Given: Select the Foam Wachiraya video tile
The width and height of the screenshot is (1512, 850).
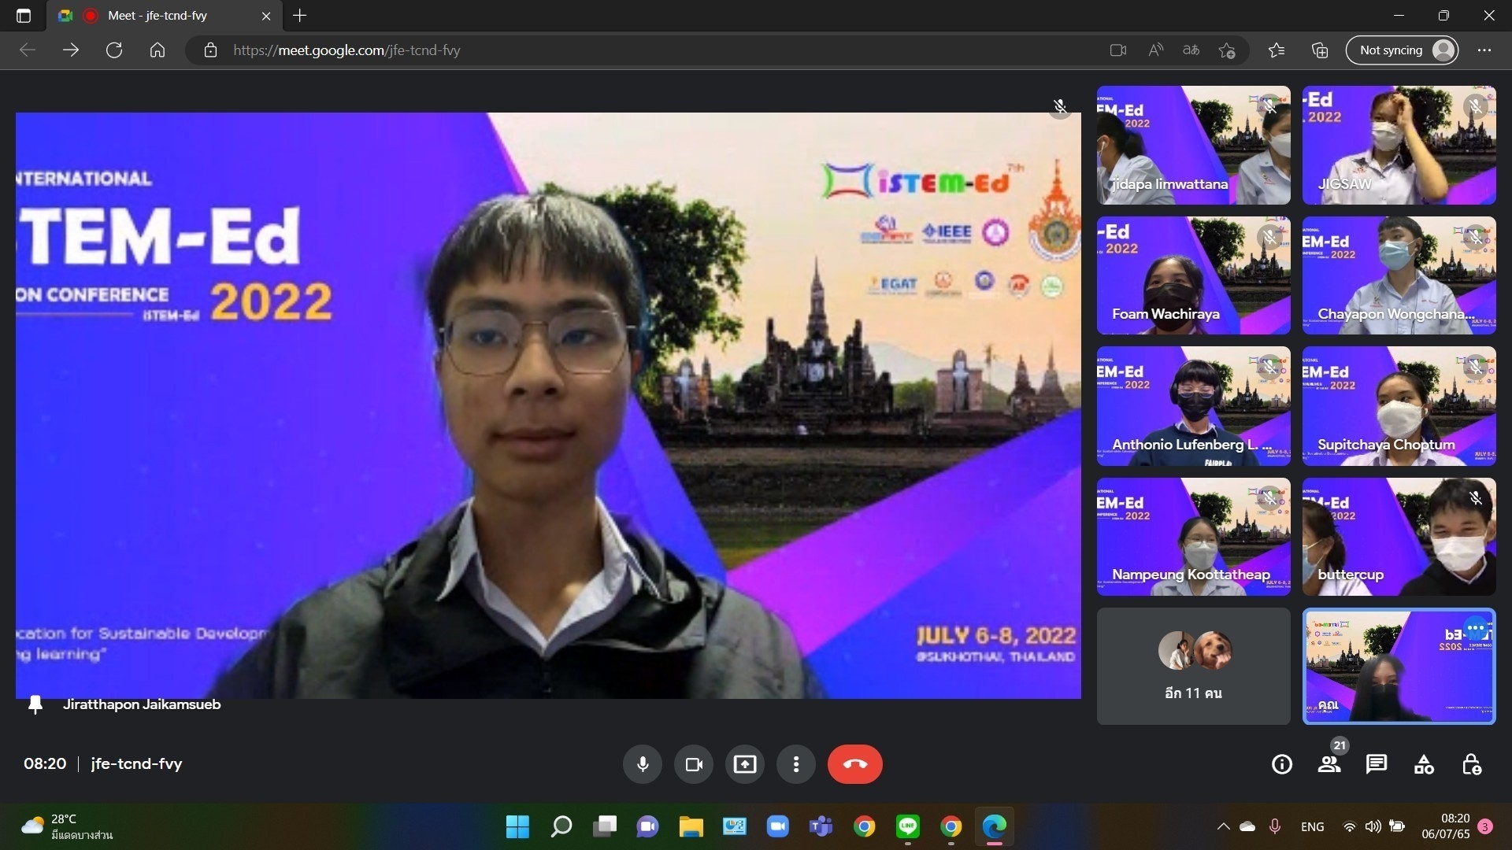Looking at the screenshot, I should pyautogui.click(x=1194, y=275).
